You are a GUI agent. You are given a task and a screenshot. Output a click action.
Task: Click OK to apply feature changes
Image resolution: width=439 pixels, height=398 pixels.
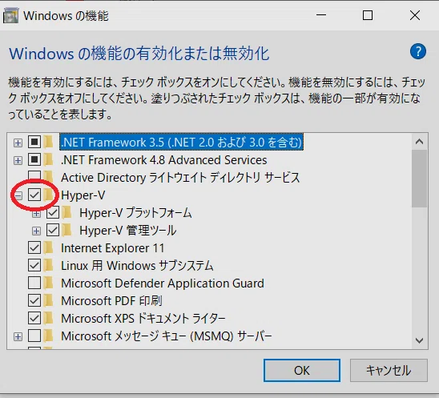(302, 370)
